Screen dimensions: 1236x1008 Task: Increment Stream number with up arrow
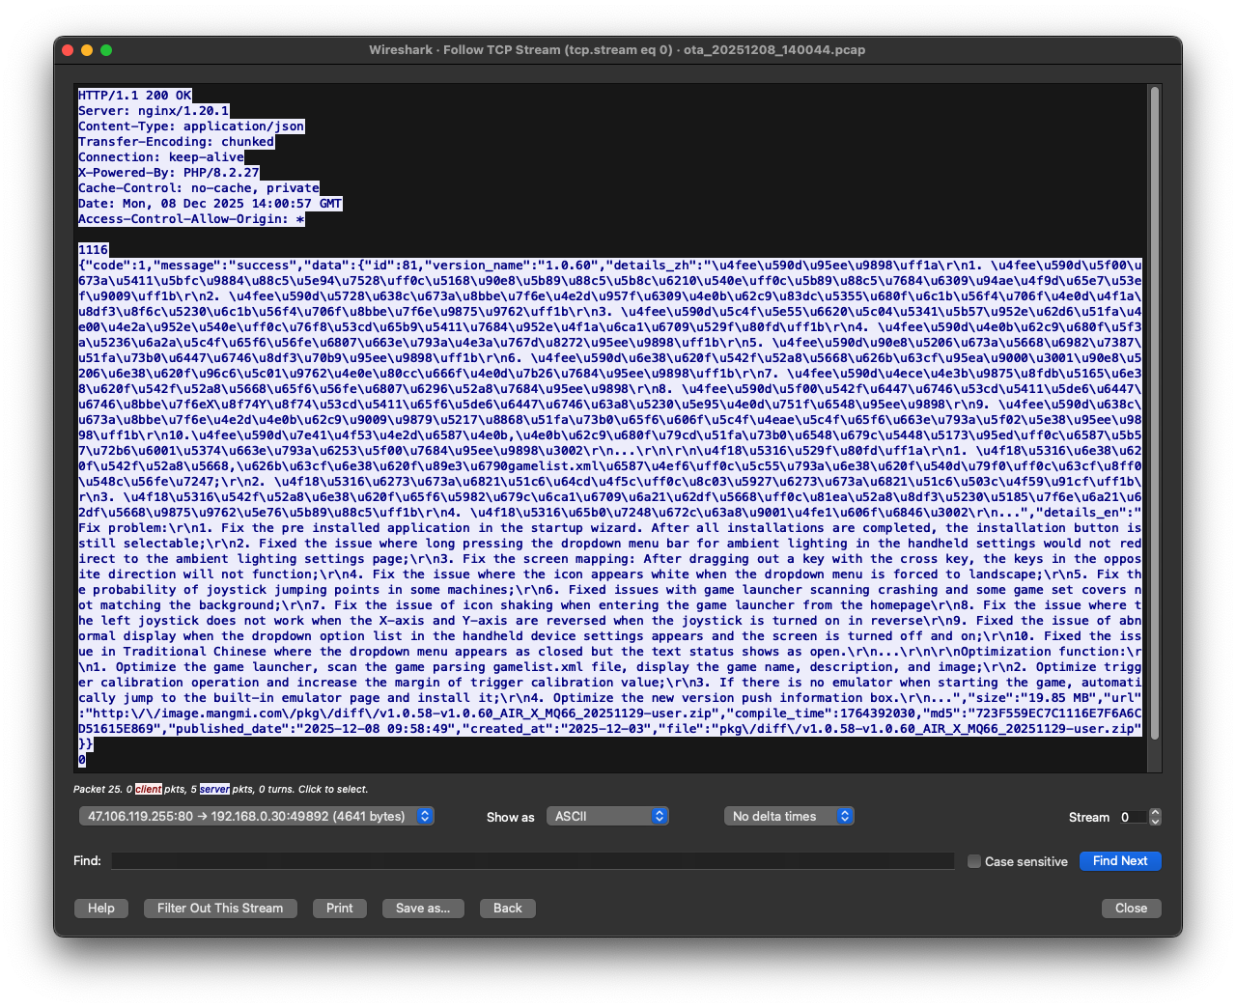click(x=1155, y=813)
